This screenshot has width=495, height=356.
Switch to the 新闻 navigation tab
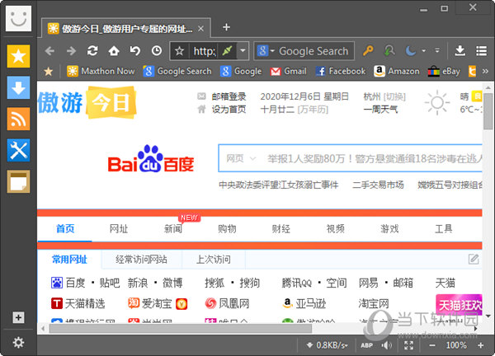[173, 228]
